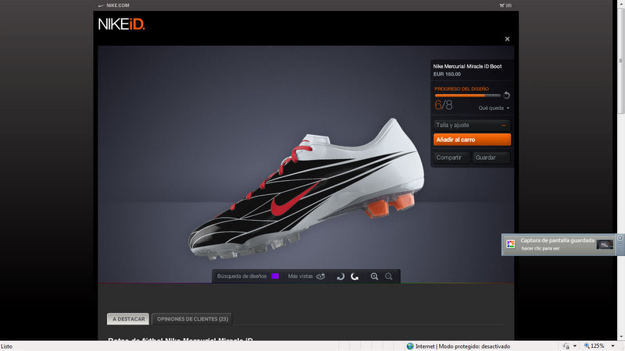Click the 125% zoom level button

(594, 346)
